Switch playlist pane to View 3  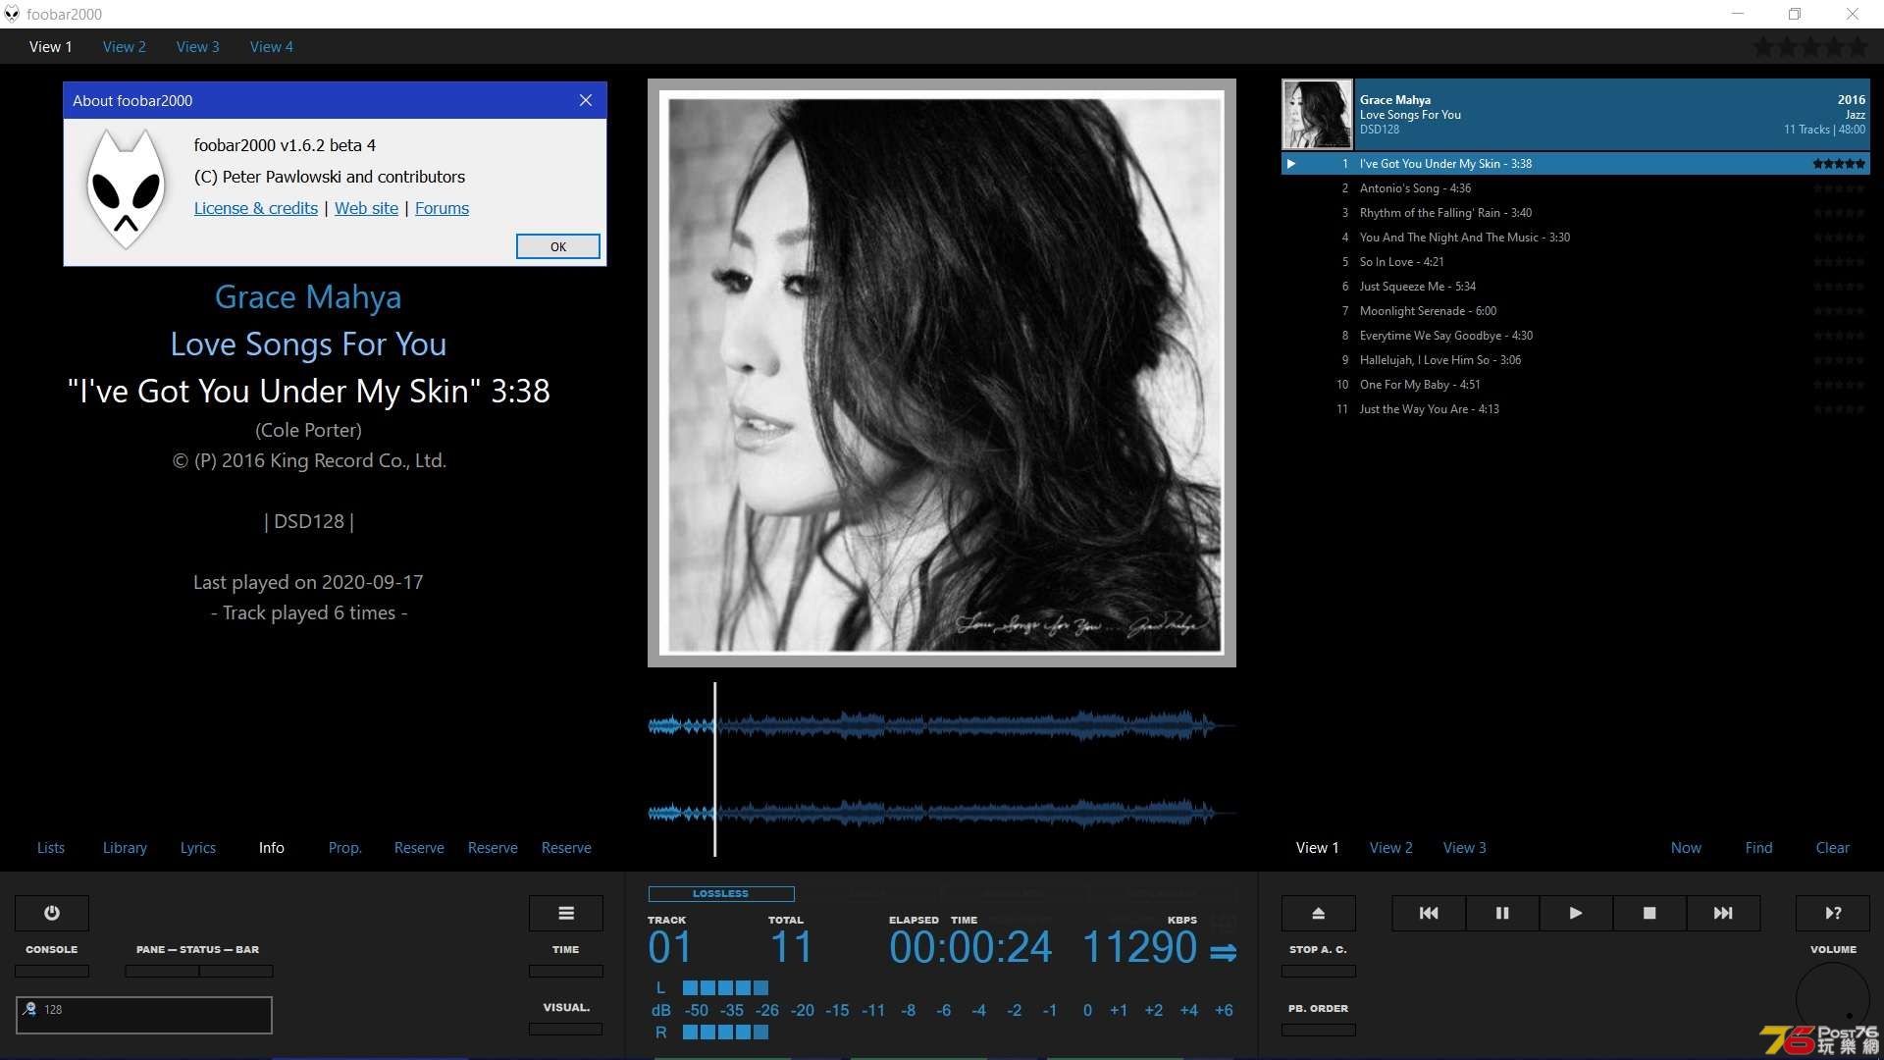click(1465, 847)
